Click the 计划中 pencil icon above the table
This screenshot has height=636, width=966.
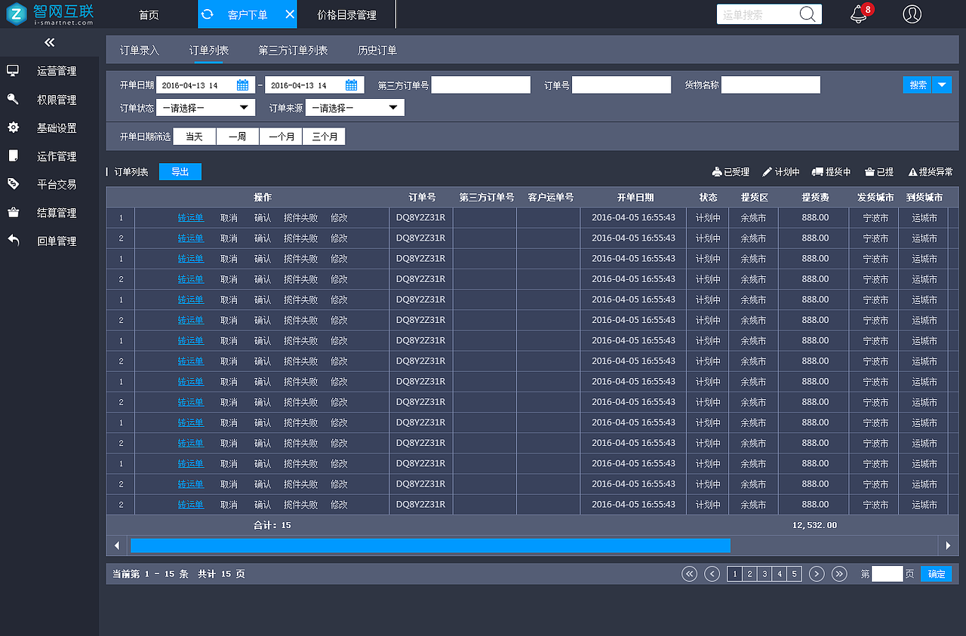(x=768, y=172)
